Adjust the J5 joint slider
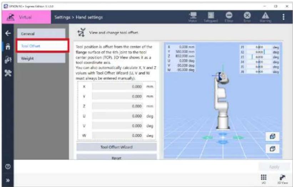Image resolution: width=293 pixels, height=187 pixels. click(259, 66)
